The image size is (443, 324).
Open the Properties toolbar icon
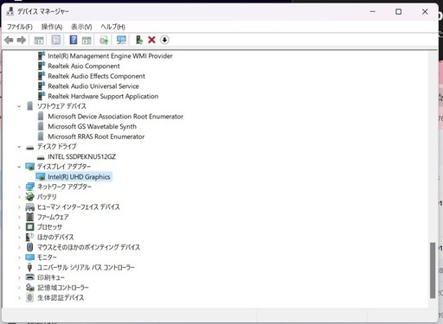56,40
